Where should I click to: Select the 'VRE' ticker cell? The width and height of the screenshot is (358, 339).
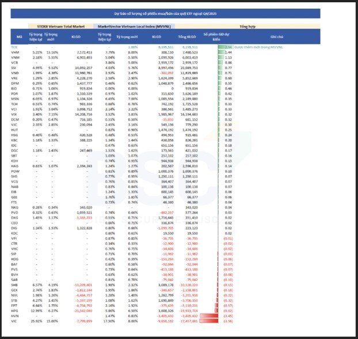coord(14,78)
